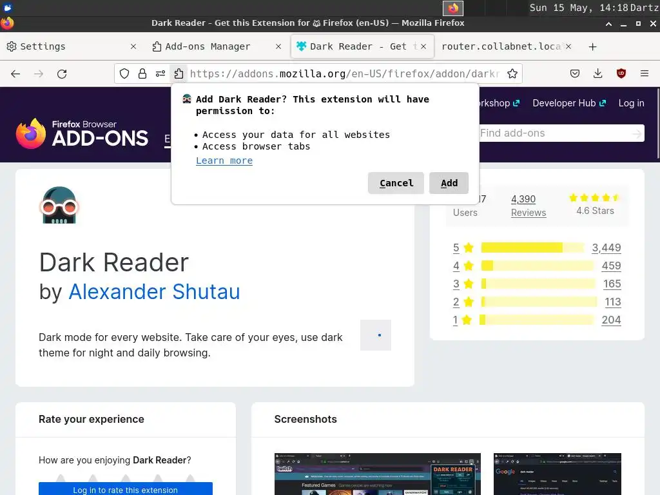Click the 165 three-star review count
This screenshot has width=660, height=495.
[612, 284]
